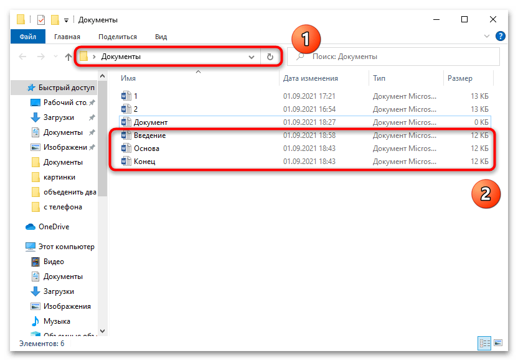This screenshot has height=361, width=518.
Task: Sort files by Размер column header
Action: [459, 78]
